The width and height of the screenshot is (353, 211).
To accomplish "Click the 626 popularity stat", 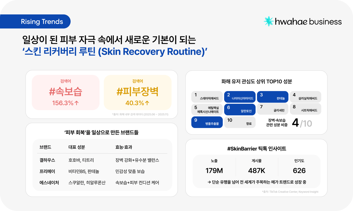I will 299,171.
